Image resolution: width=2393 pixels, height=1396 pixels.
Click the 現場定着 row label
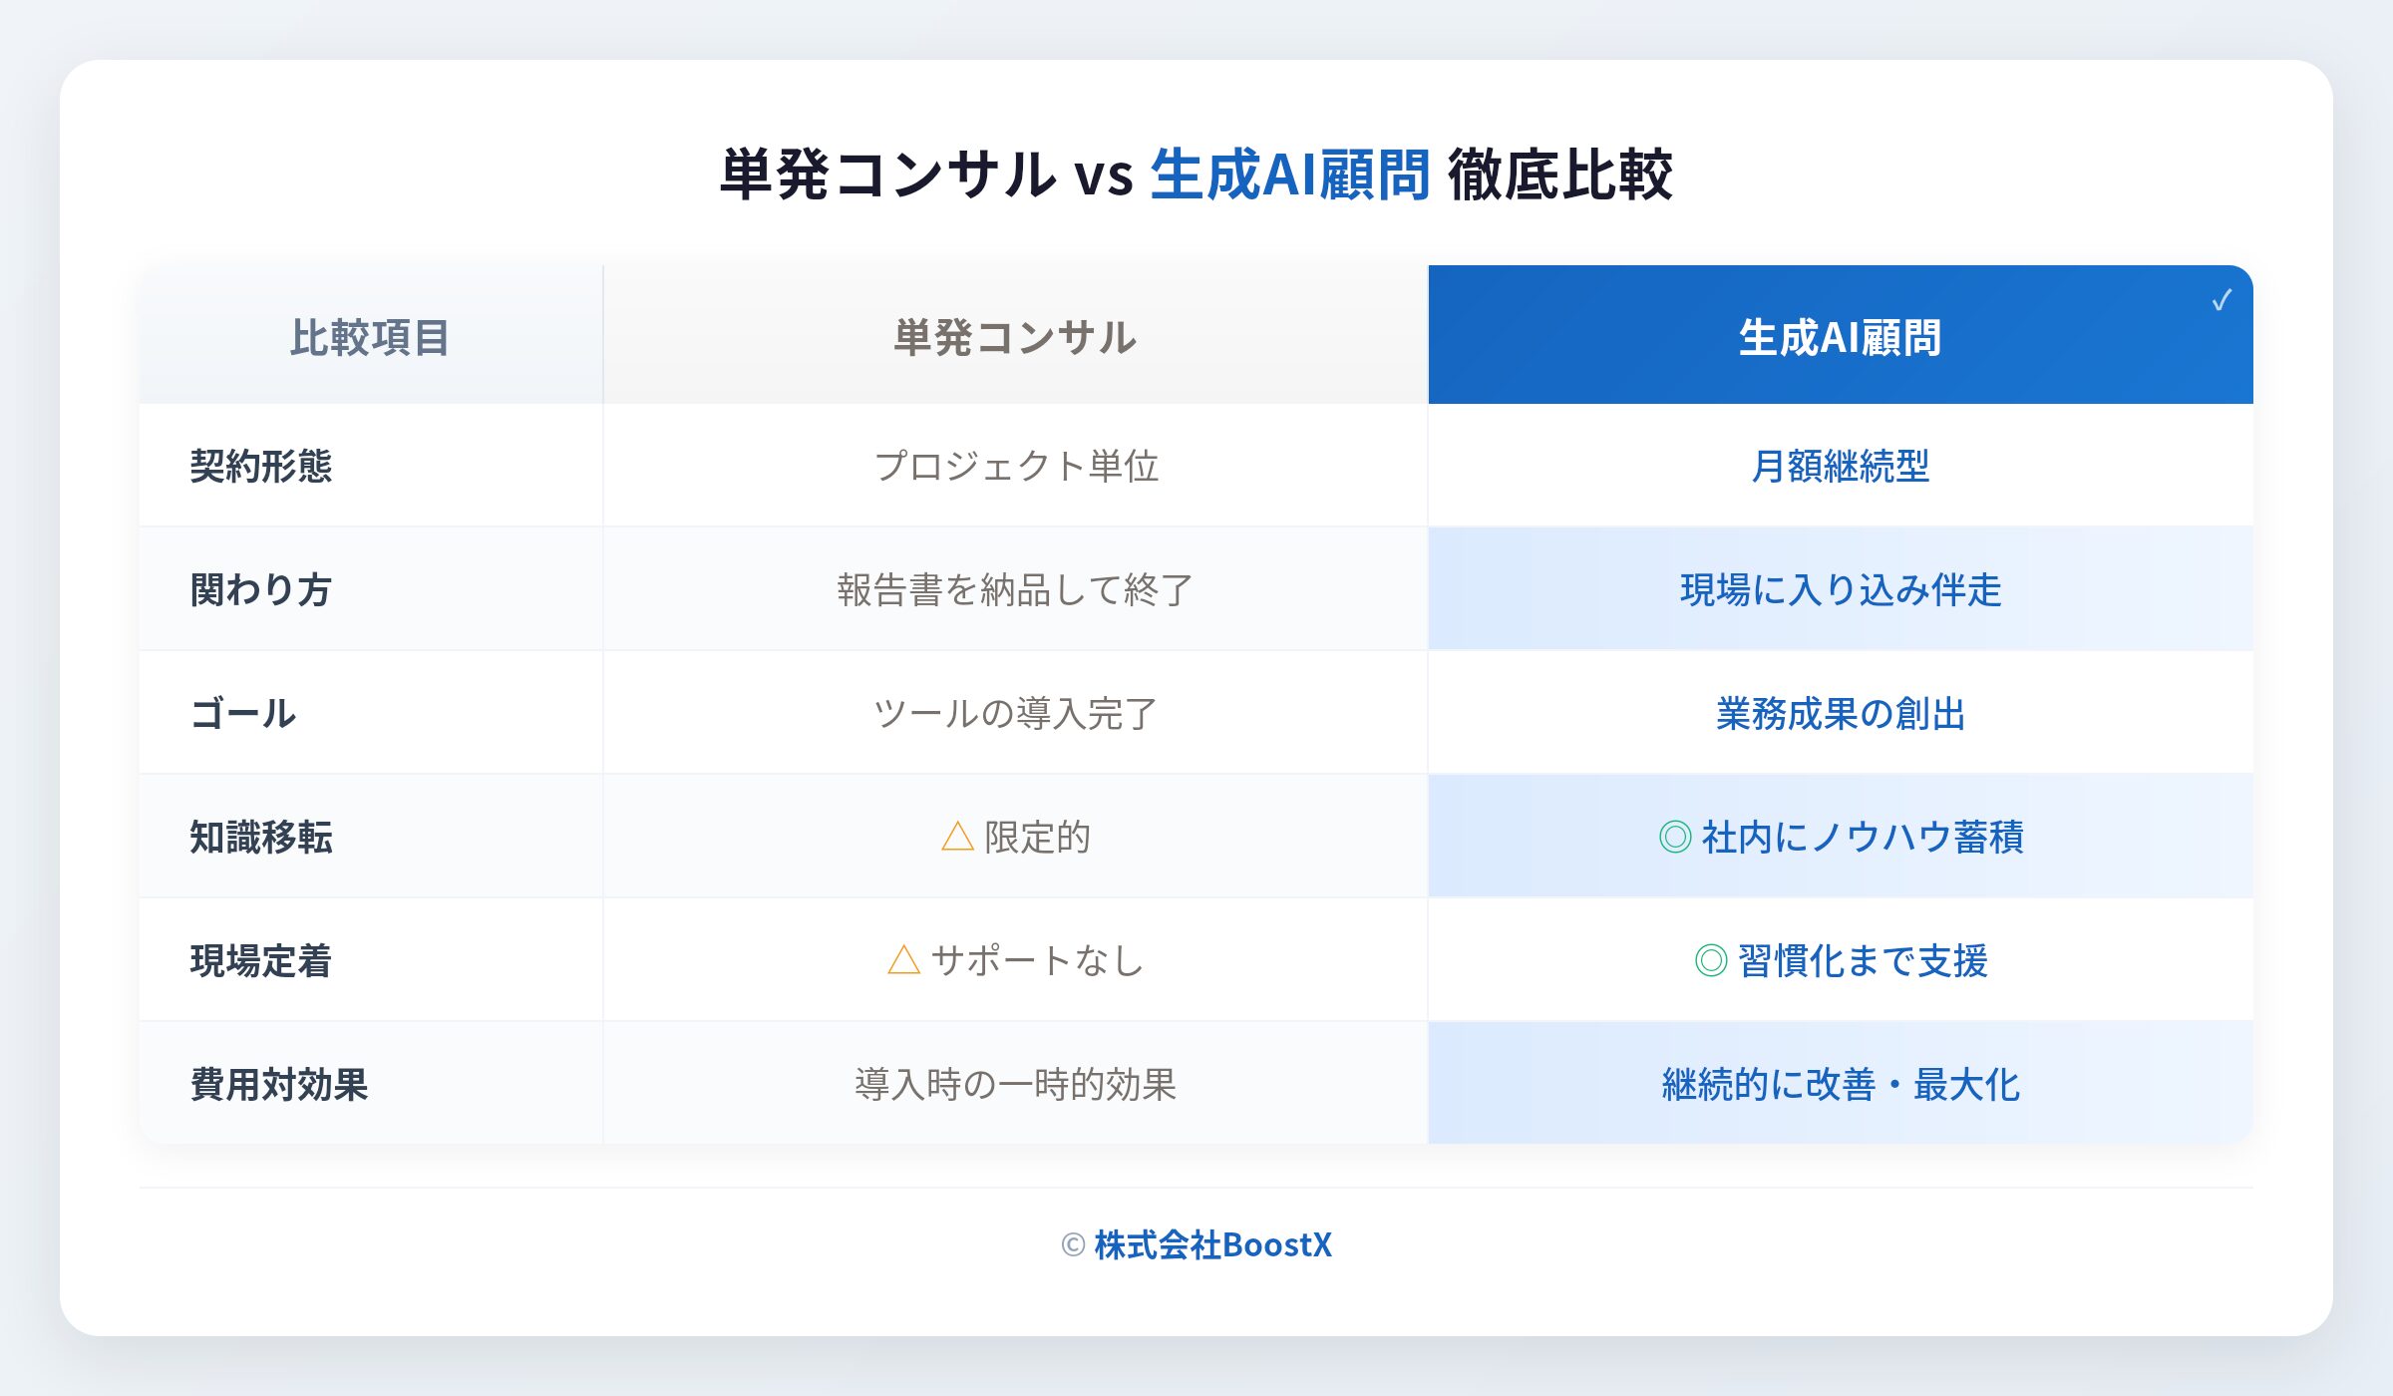tap(261, 960)
